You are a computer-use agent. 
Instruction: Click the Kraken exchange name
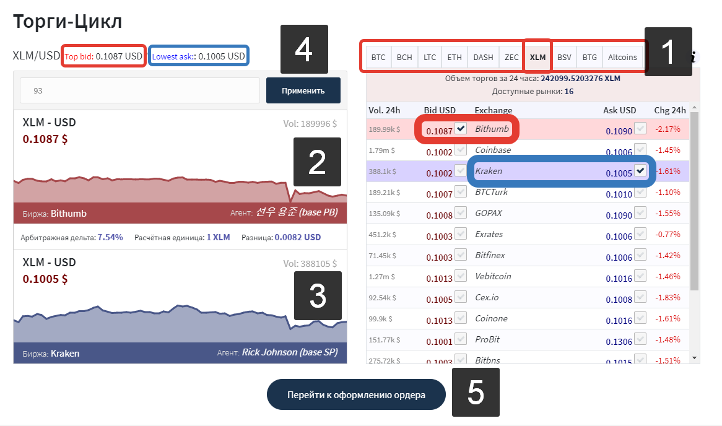click(x=489, y=171)
